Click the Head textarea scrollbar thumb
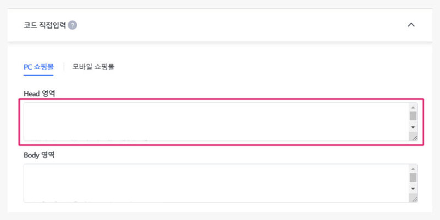The height and width of the screenshot is (220, 440). click(x=413, y=116)
